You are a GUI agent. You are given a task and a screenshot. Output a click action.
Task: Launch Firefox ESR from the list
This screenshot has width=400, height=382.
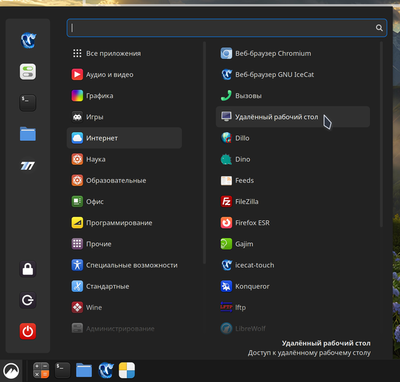252,223
